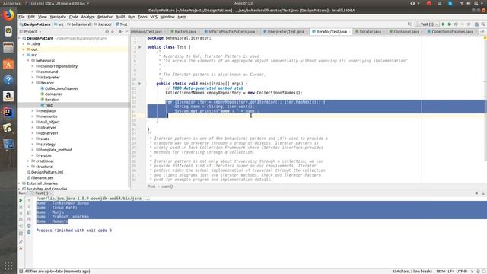This screenshot has height=274, width=487.
Task: Open the VCS menu
Action: coord(154,17)
